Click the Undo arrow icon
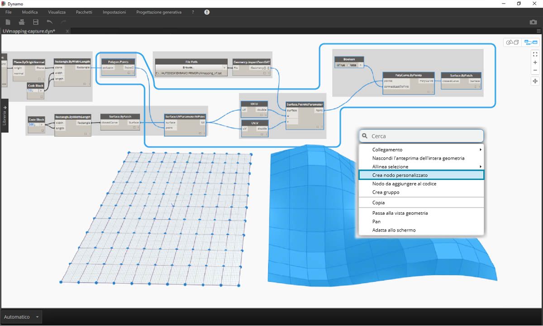The image size is (543, 326). point(49,22)
